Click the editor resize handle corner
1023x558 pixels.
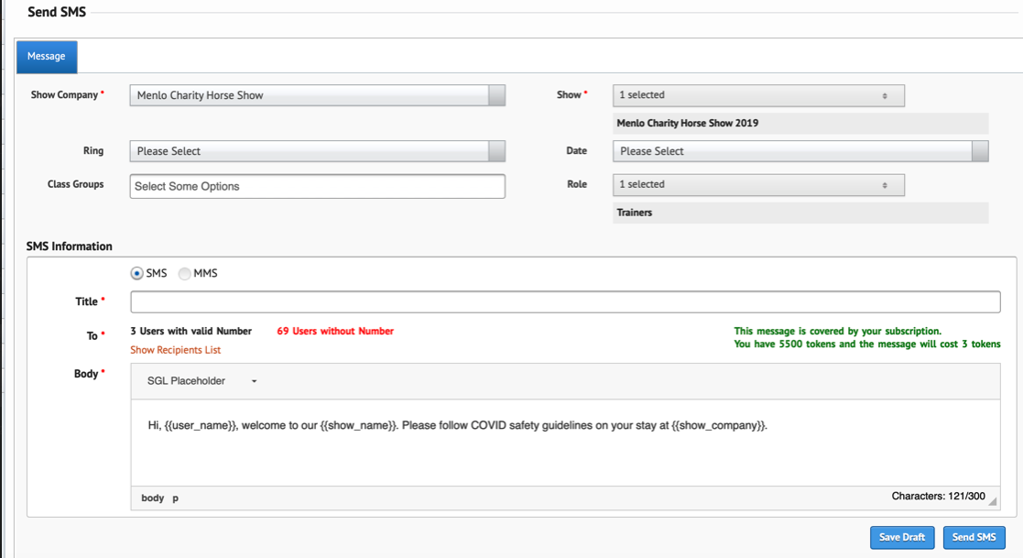pos(993,501)
